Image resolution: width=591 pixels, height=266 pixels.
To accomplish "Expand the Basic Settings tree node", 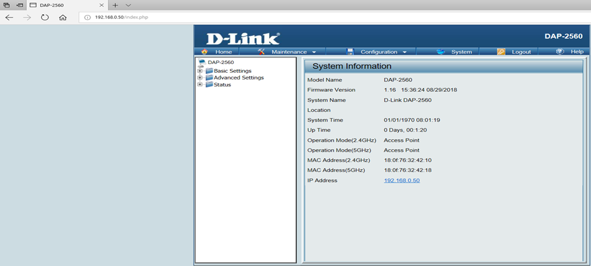I will coord(200,71).
